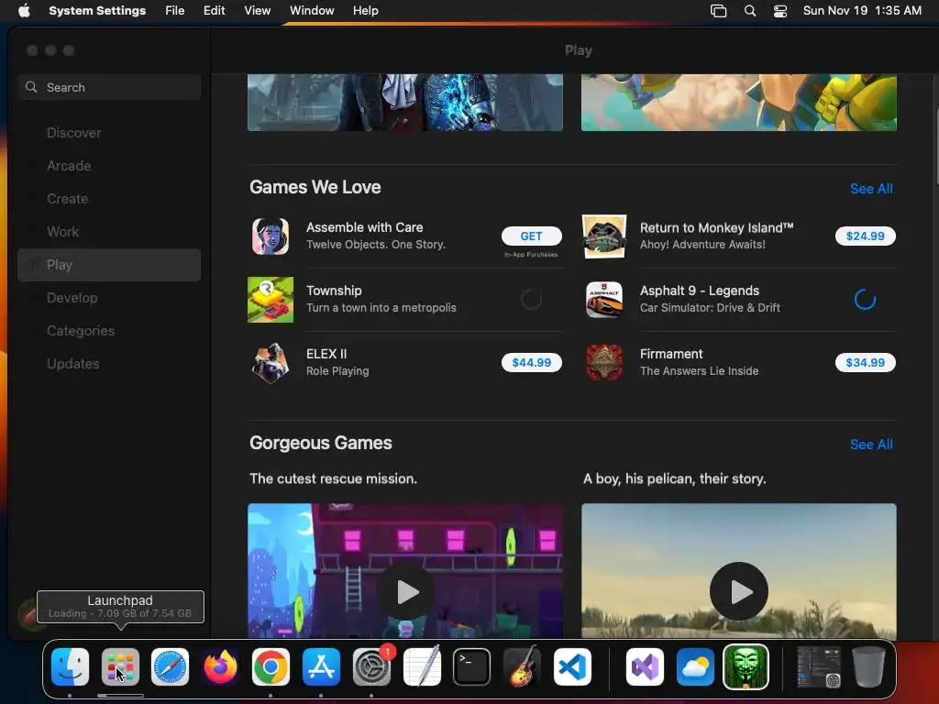
Task: Switch to the Work section
Action: (x=109, y=232)
